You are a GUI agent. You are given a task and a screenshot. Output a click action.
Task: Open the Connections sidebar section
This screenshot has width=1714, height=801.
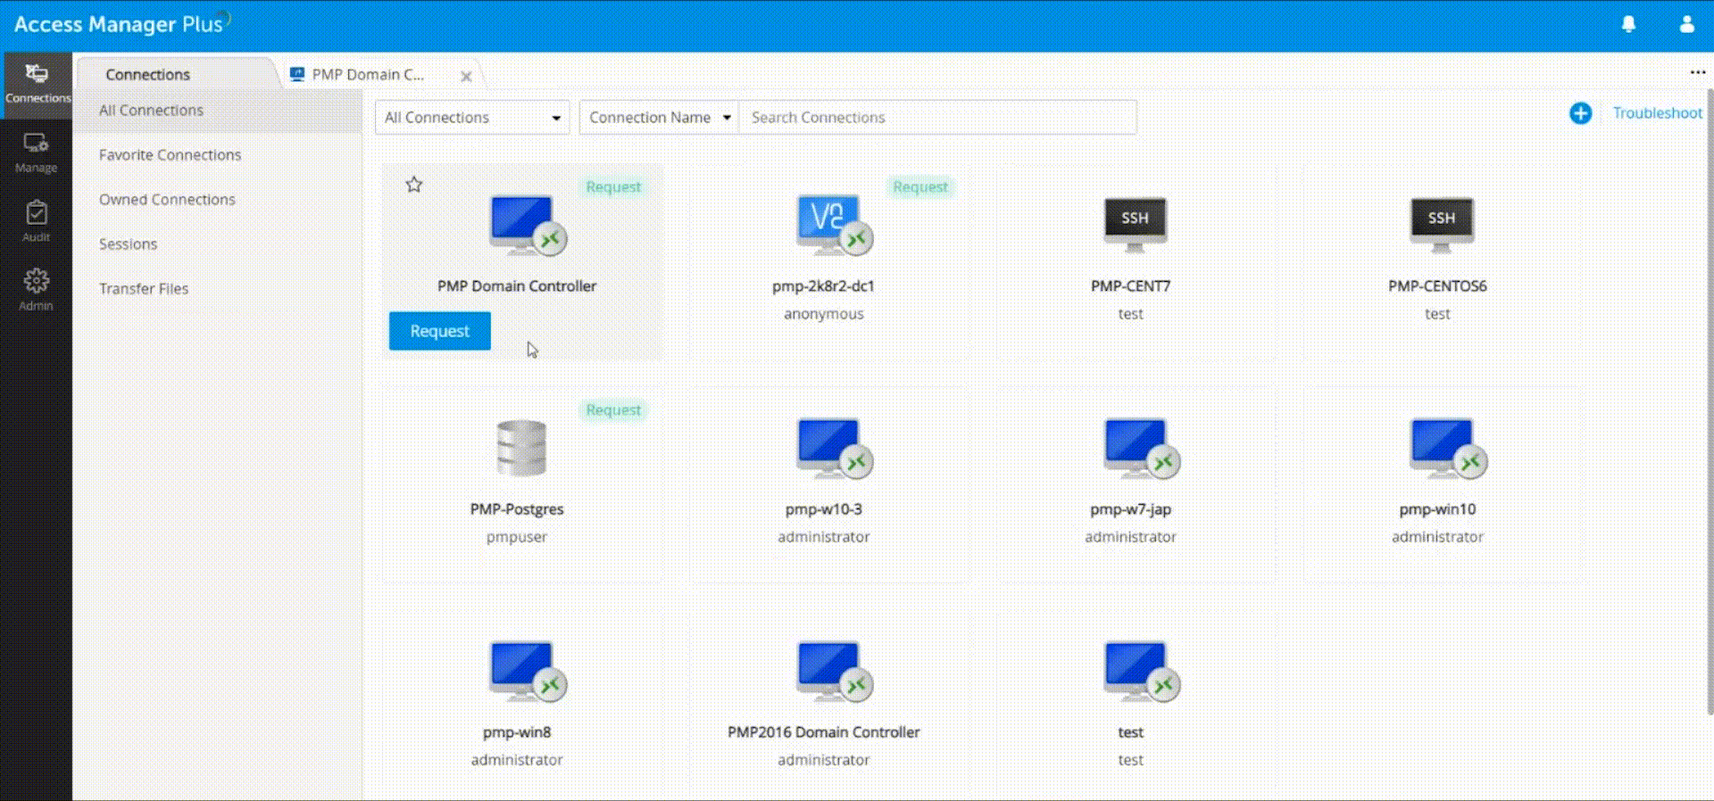click(36, 84)
